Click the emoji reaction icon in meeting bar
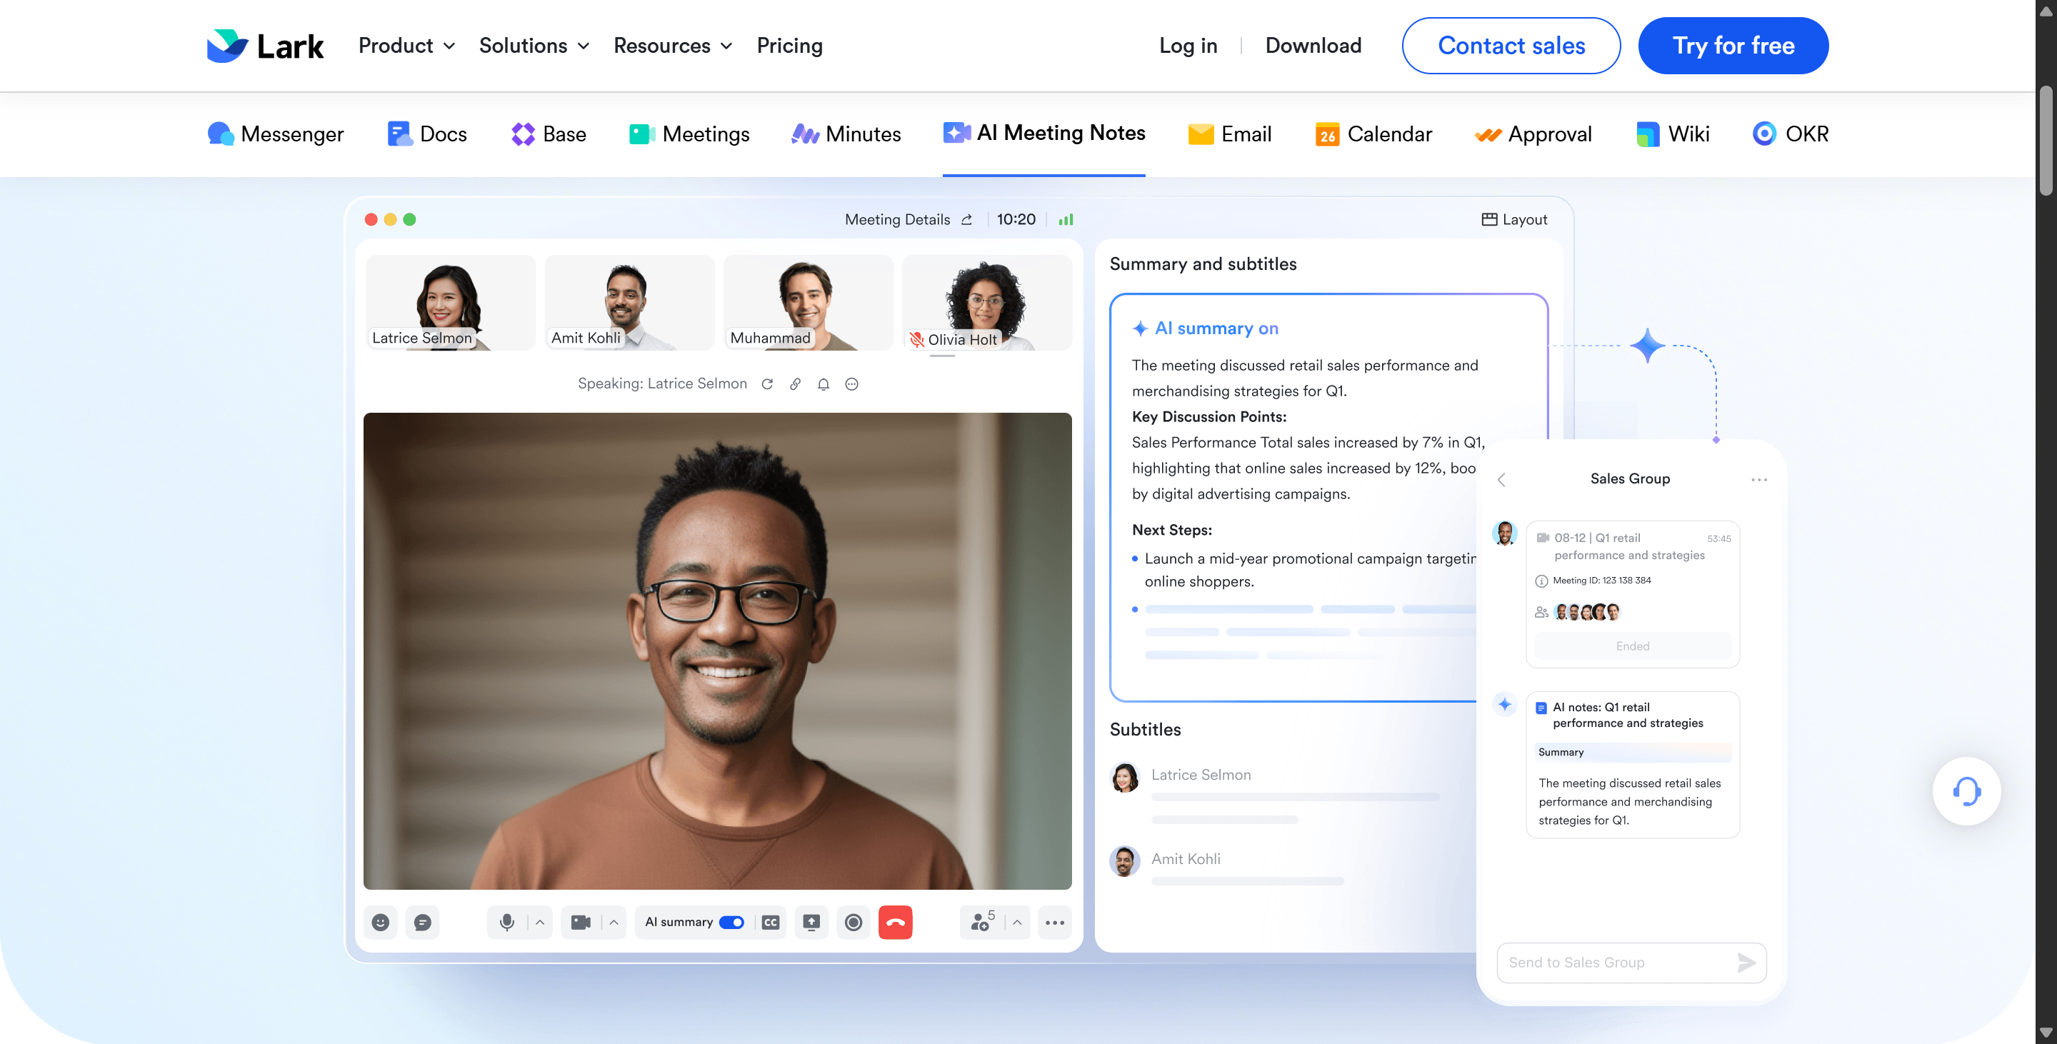The width and height of the screenshot is (2057, 1044). tap(380, 922)
